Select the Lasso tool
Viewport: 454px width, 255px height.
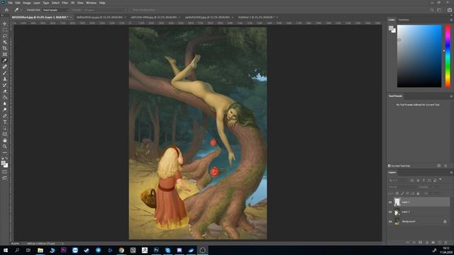point(5,36)
